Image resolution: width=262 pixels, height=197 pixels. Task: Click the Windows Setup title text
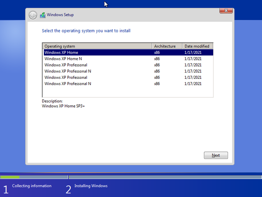(x=60, y=15)
